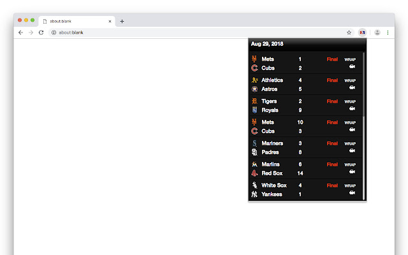The image size is (408, 255).
Task: Select the Mariners team name
Action: (x=272, y=143)
